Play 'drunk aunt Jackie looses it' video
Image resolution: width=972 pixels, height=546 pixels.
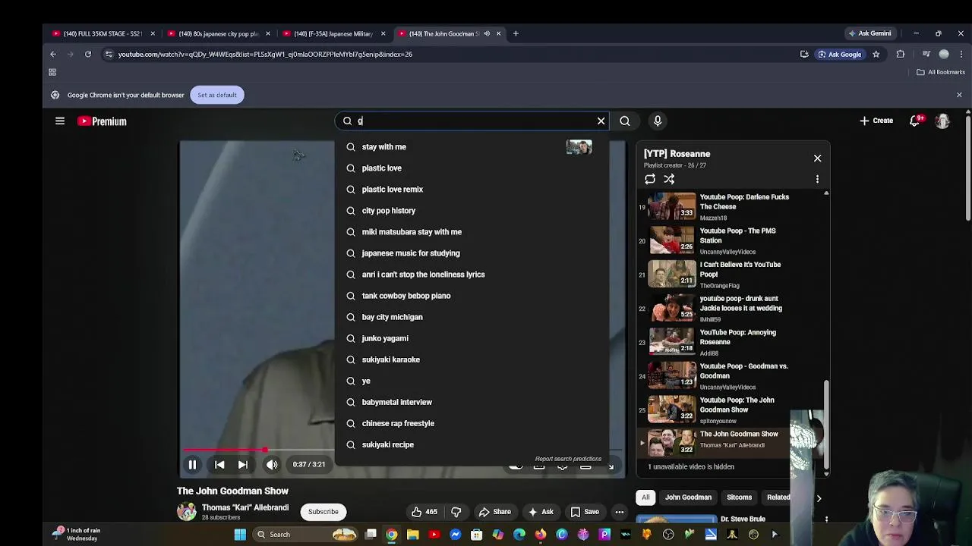click(x=729, y=308)
